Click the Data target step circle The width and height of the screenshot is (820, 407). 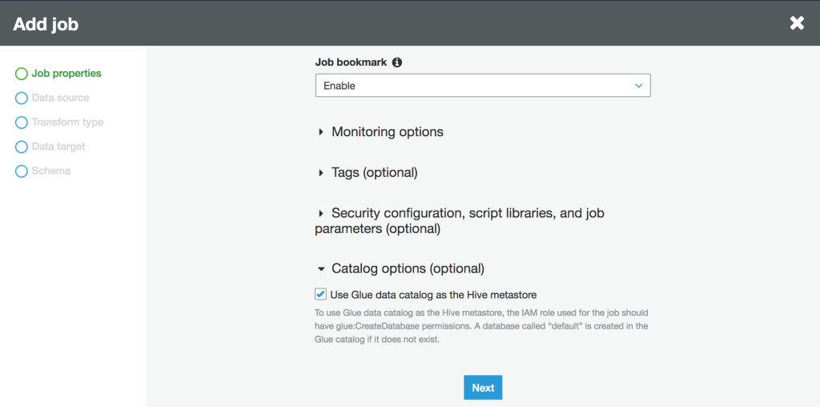[x=22, y=147]
